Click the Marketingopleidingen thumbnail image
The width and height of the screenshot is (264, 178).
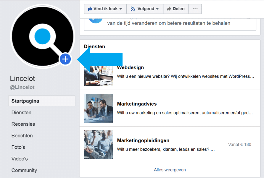click(x=98, y=145)
